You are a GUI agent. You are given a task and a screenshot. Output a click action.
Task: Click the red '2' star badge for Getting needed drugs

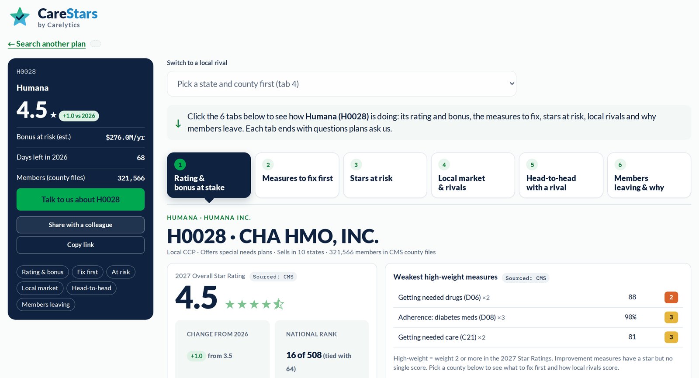click(671, 298)
